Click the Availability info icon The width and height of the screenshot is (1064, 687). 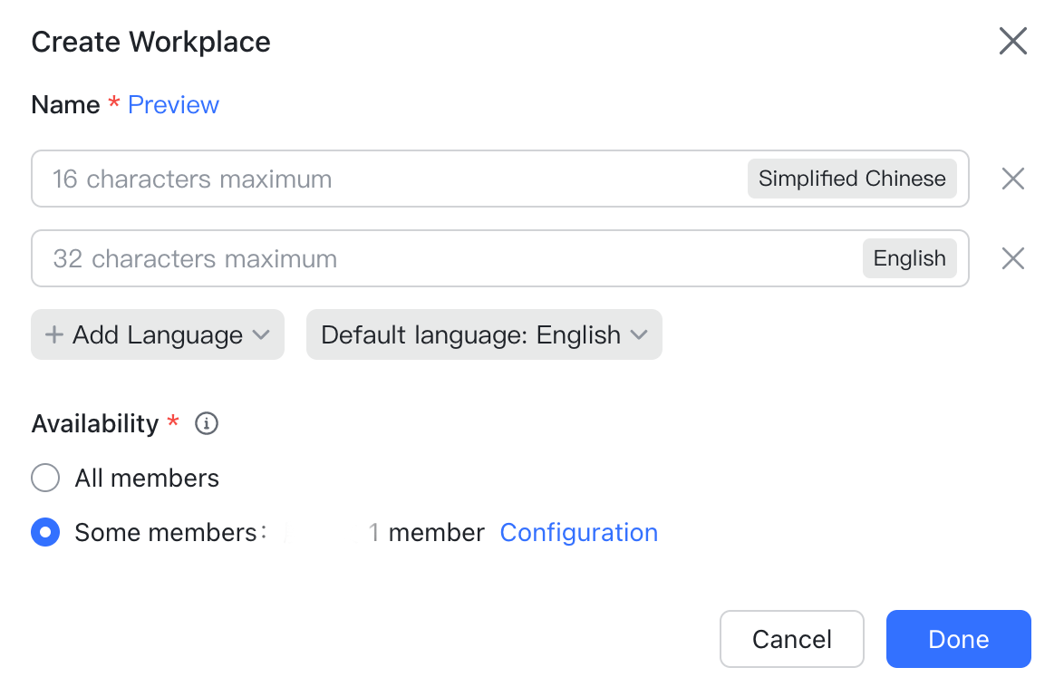pyautogui.click(x=207, y=423)
